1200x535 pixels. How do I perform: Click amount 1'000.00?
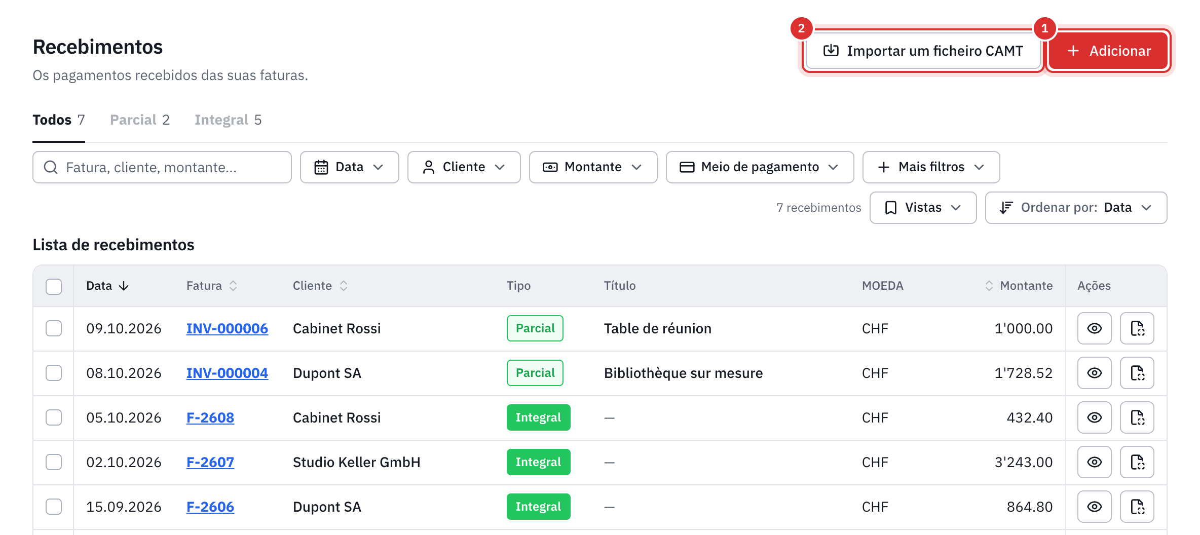(x=1024, y=328)
